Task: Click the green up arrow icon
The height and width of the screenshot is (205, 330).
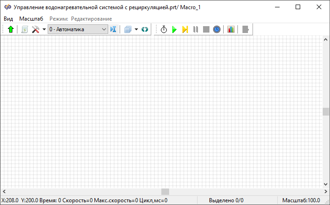Action: [x=11, y=29]
